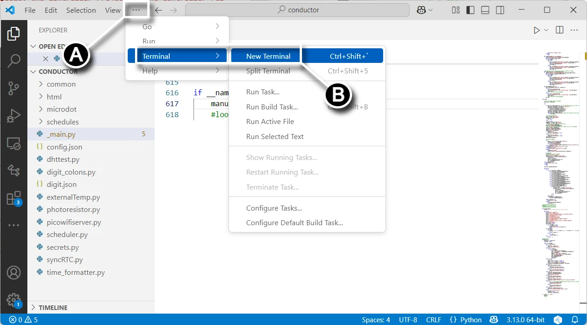Expand the Help submenu
Screen dimensions: 587x325
[x=177, y=71]
